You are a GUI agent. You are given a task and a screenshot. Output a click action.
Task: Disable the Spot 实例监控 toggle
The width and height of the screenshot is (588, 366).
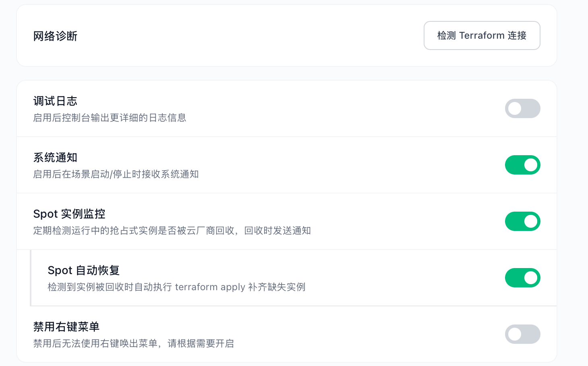[522, 221]
